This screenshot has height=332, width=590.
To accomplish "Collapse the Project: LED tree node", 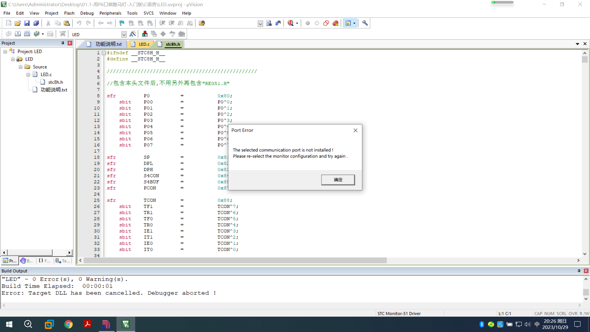I will tap(5, 52).
